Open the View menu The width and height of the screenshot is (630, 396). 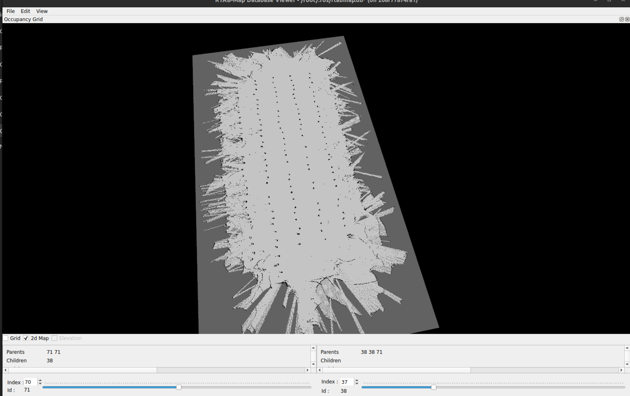pos(42,11)
